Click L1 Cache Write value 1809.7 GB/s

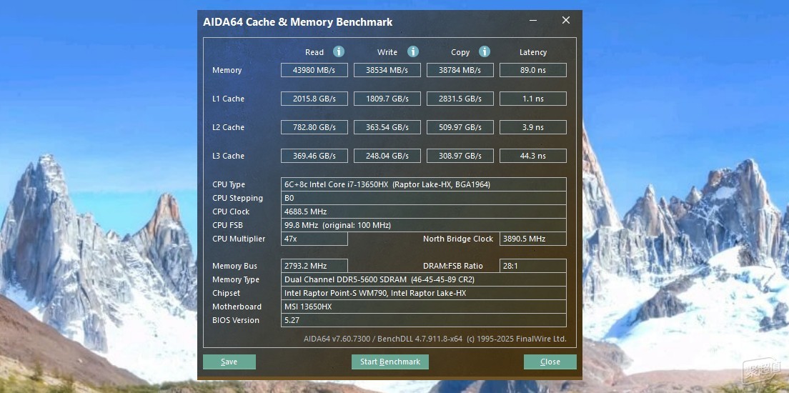click(x=387, y=99)
